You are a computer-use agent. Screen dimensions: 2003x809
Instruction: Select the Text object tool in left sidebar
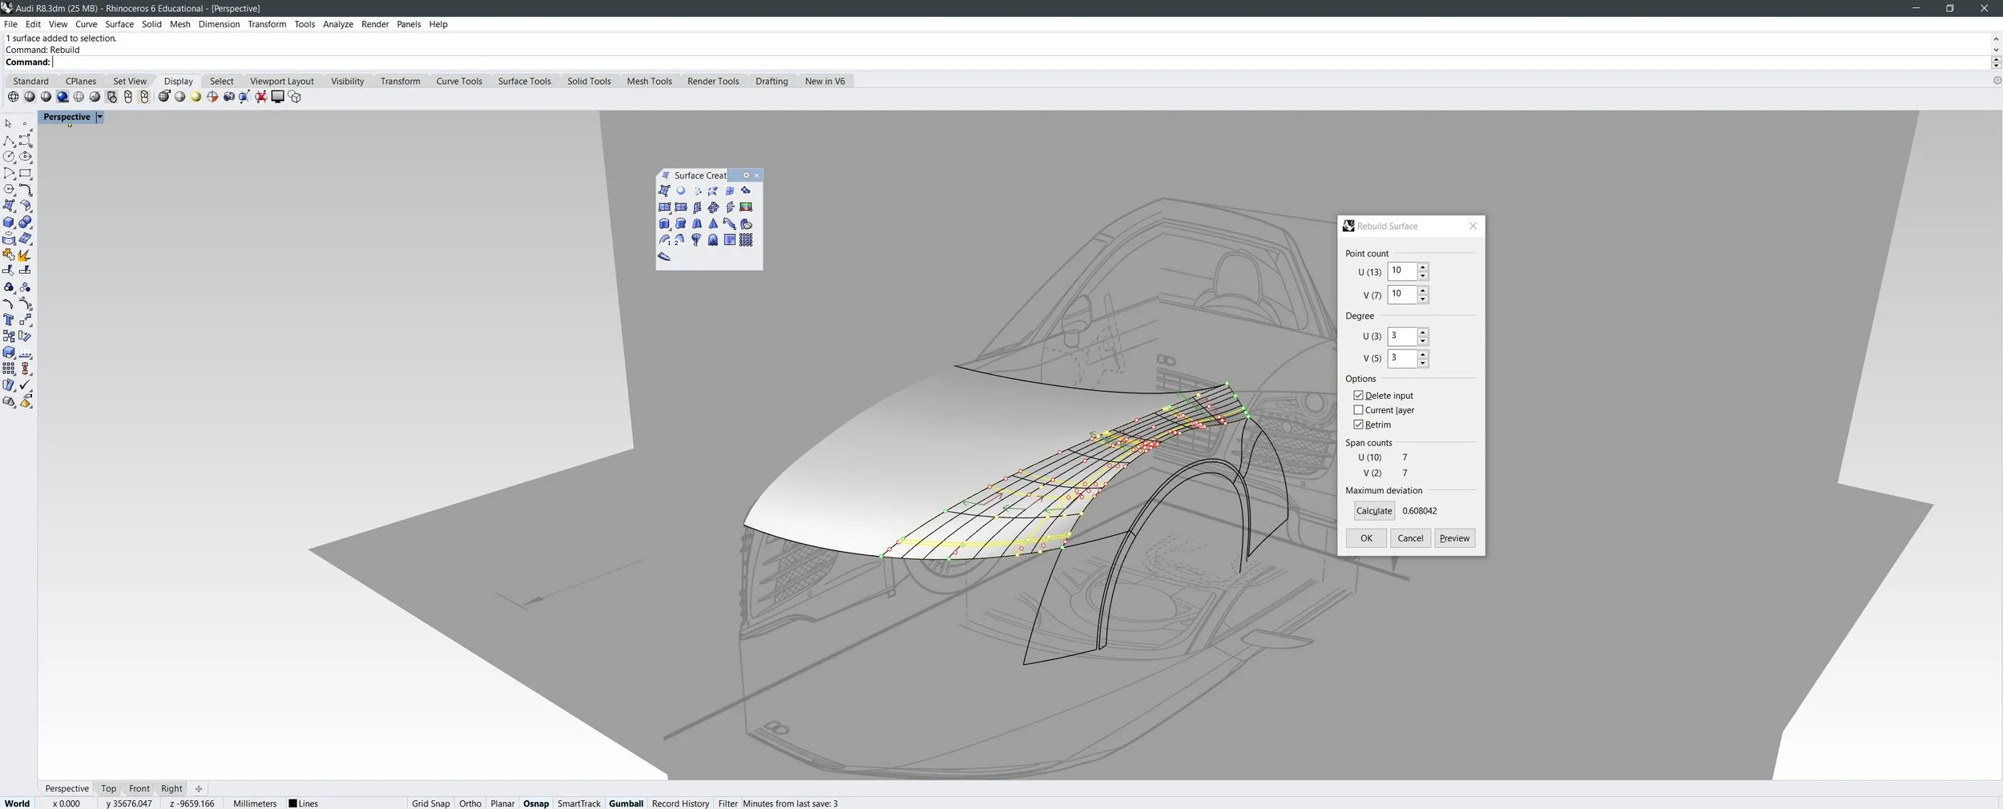tap(9, 320)
